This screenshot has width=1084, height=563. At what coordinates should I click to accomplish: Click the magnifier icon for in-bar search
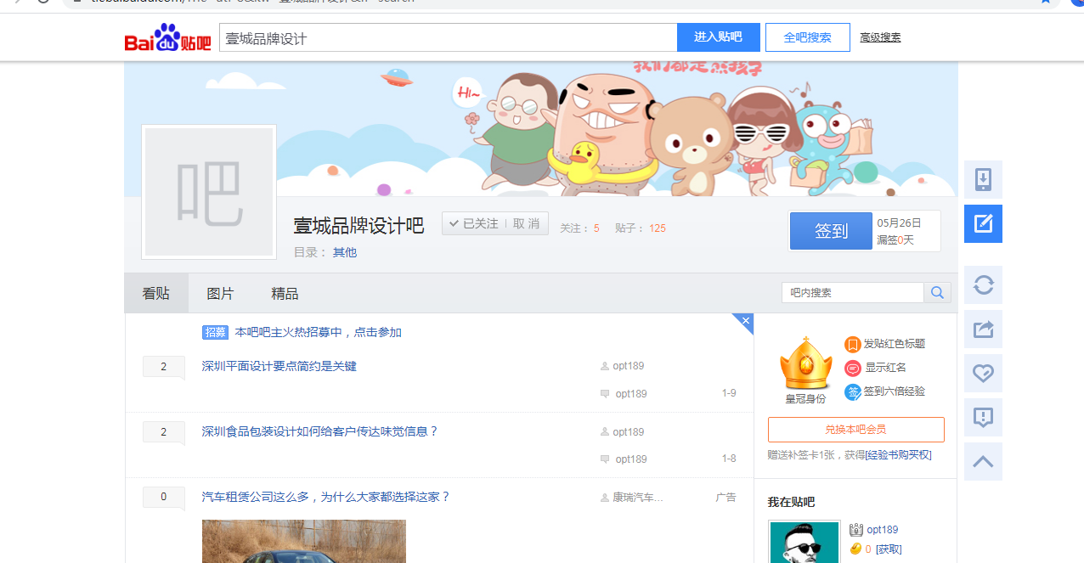(x=937, y=293)
